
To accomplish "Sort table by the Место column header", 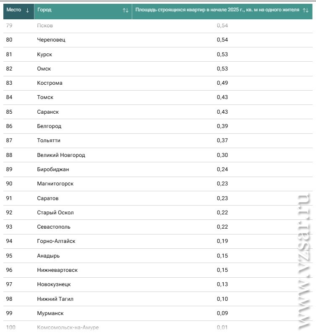I will [x=14, y=10].
